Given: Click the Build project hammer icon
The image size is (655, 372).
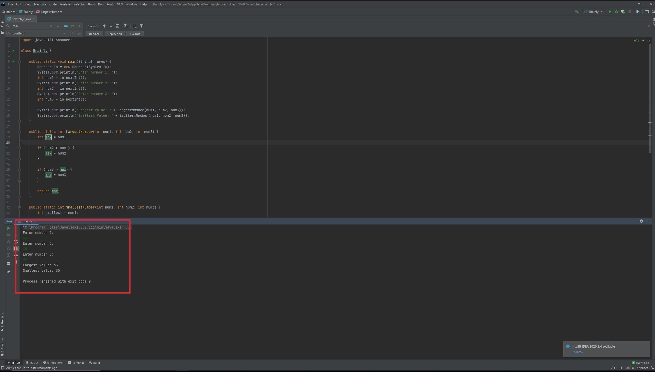Looking at the screenshot, I should coord(577,12).
